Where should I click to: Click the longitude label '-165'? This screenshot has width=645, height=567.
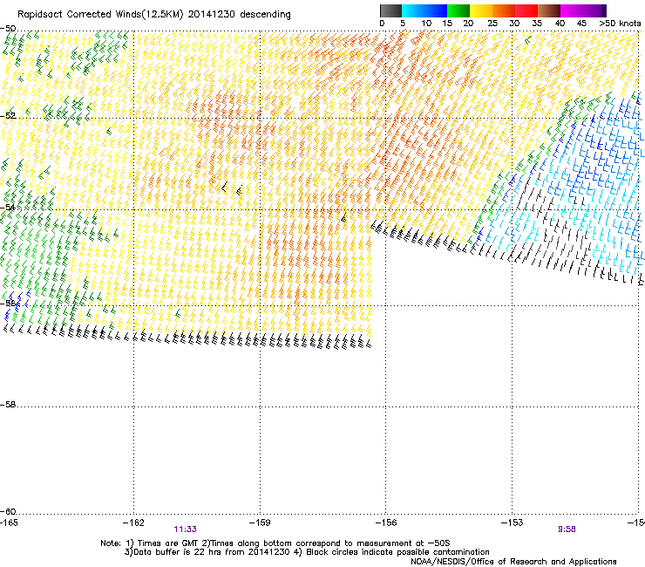(9, 523)
